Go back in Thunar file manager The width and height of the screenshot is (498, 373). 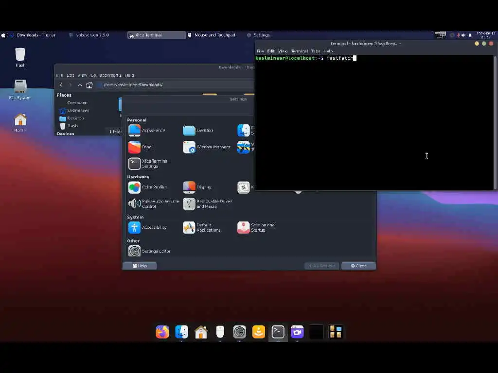point(61,85)
